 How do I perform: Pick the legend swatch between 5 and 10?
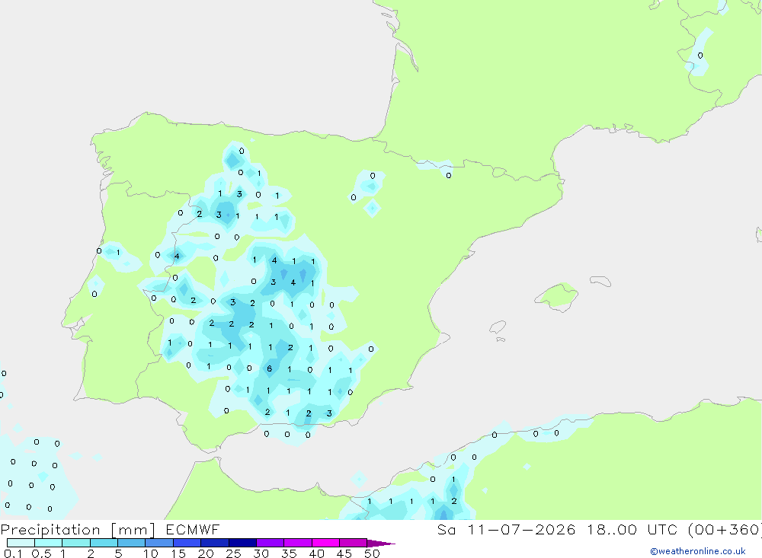132,543
